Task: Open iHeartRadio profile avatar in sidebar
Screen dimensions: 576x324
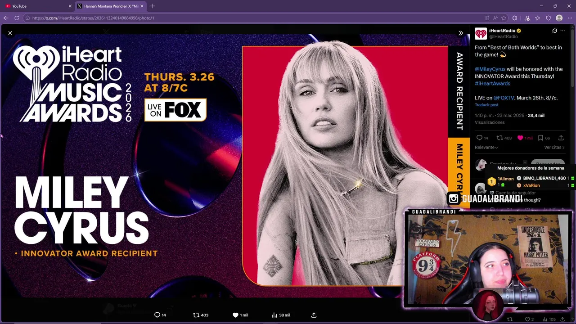Action: point(481,33)
